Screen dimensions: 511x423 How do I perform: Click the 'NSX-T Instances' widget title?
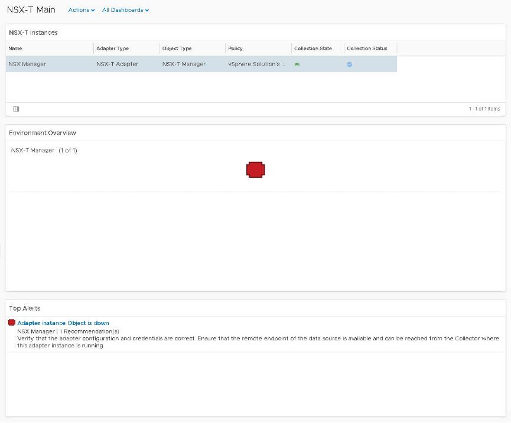(x=33, y=32)
